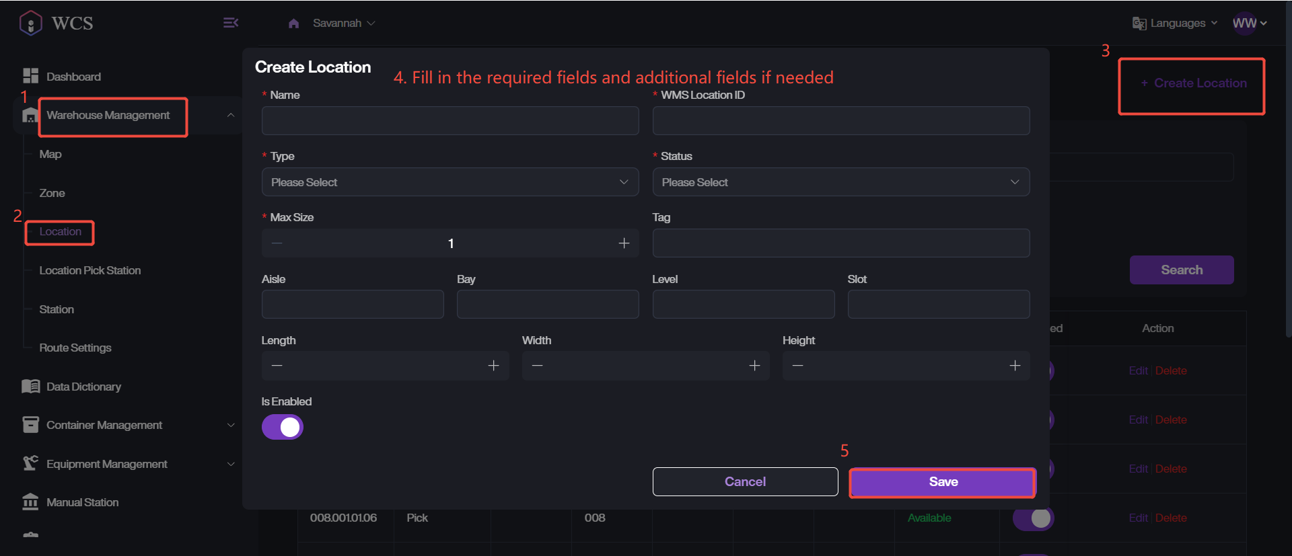1292x556 pixels.
Task: Open the Location Pick Station menu item
Action: point(90,270)
